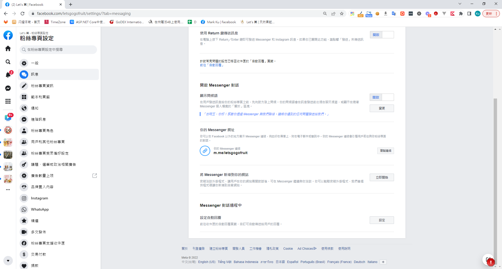Select WhatsApp in settings menu

[x=40, y=209]
